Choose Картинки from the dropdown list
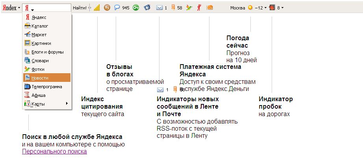This screenshot has width=363, height=161. click(x=47, y=43)
